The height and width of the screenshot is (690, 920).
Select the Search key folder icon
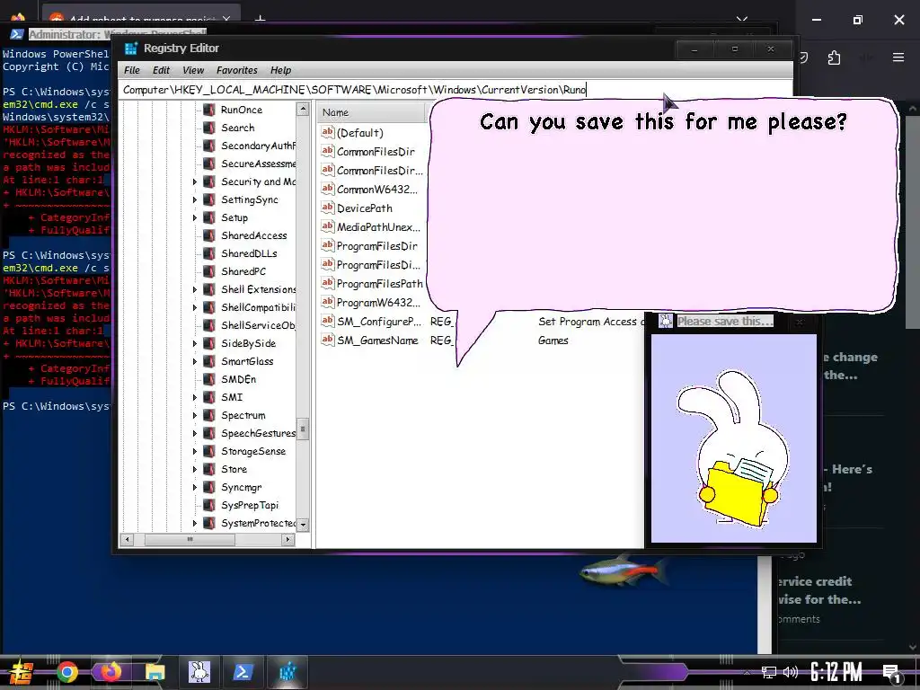[208, 128]
